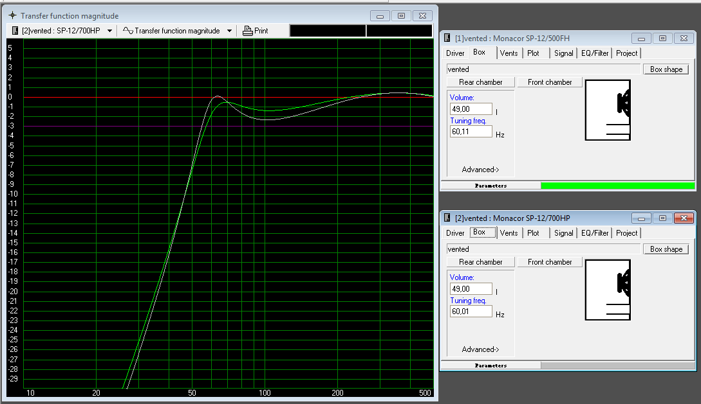This screenshot has height=404, width=701.
Task: Open Plot tab in SP-12/700HP window
Action: tap(533, 233)
